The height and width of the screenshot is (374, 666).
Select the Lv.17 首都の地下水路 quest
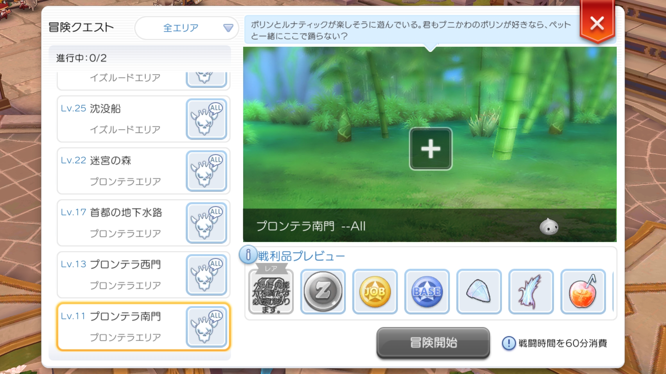click(x=143, y=223)
